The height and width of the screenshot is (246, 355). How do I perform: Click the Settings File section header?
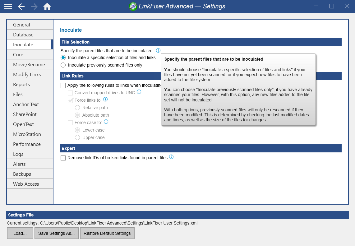point(177,215)
